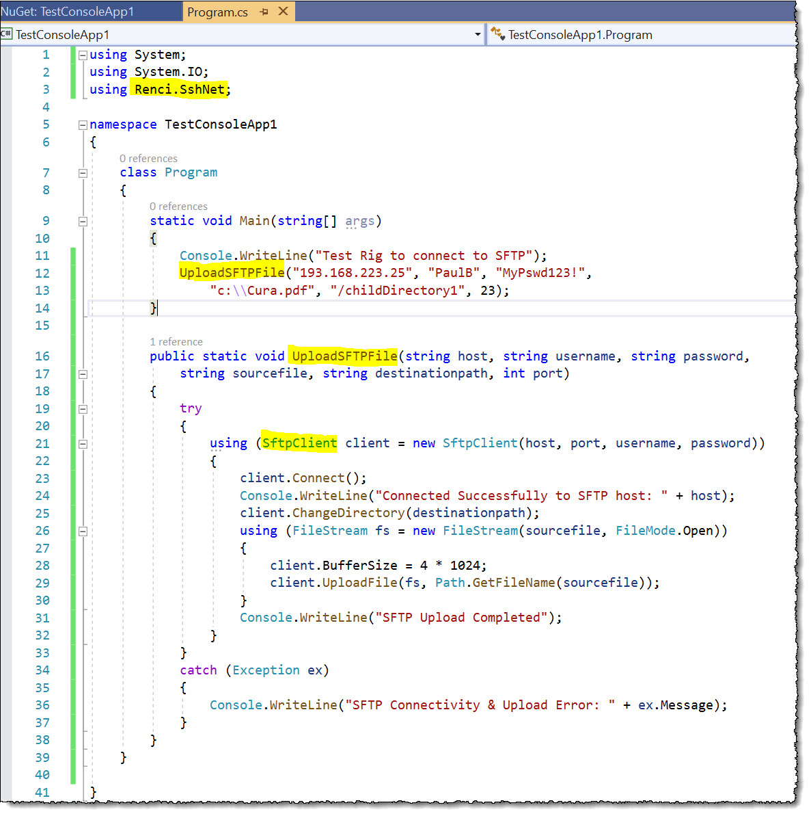Screen dimensions: 811x816
Task: Click '0 references' link above class Program
Action: (148, 158)
